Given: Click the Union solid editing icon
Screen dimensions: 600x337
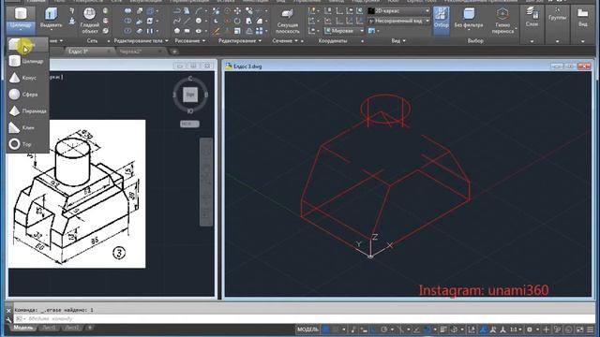Looking at the screenshot, I should (x=127, y=11).
